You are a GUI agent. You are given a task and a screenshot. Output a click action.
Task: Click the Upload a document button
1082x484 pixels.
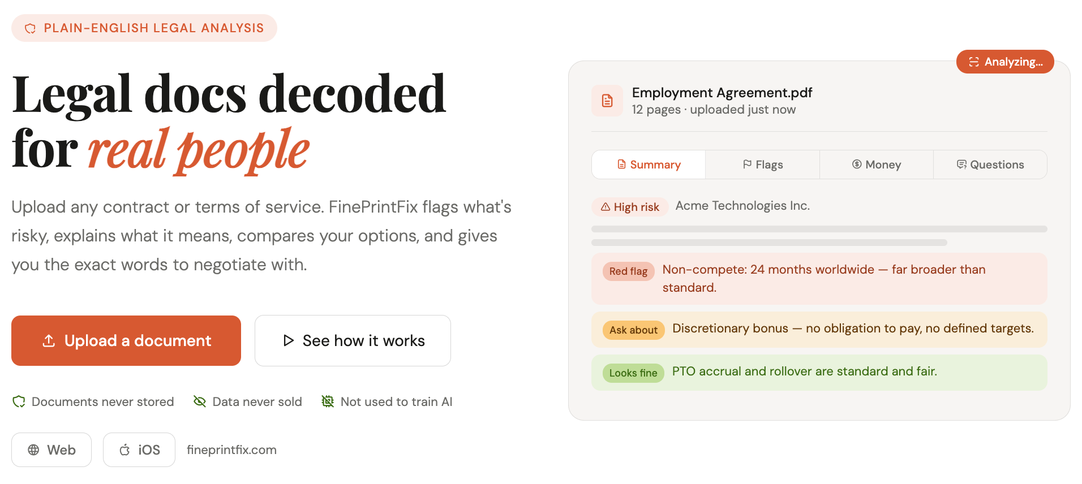tap(126, 340)
